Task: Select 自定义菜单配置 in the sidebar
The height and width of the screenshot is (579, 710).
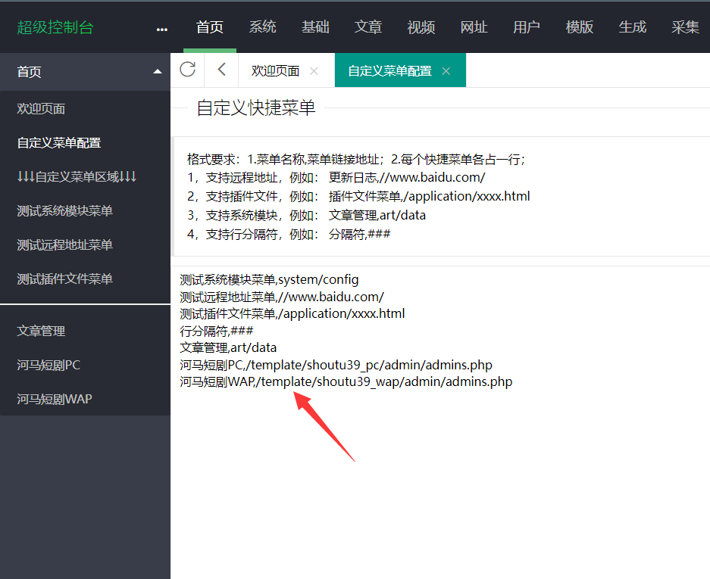Action: [x=85, y=143]
